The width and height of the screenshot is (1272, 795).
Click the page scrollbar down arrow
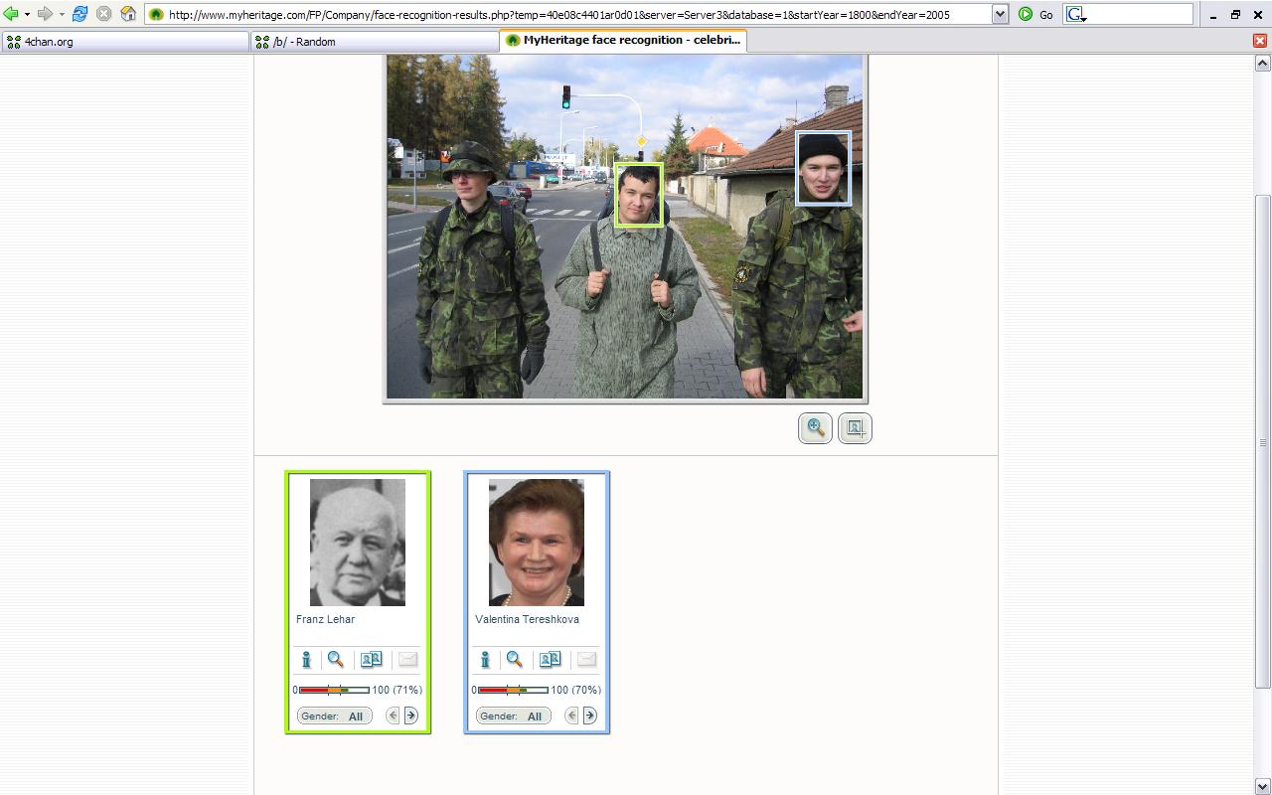click(1262, 786)
